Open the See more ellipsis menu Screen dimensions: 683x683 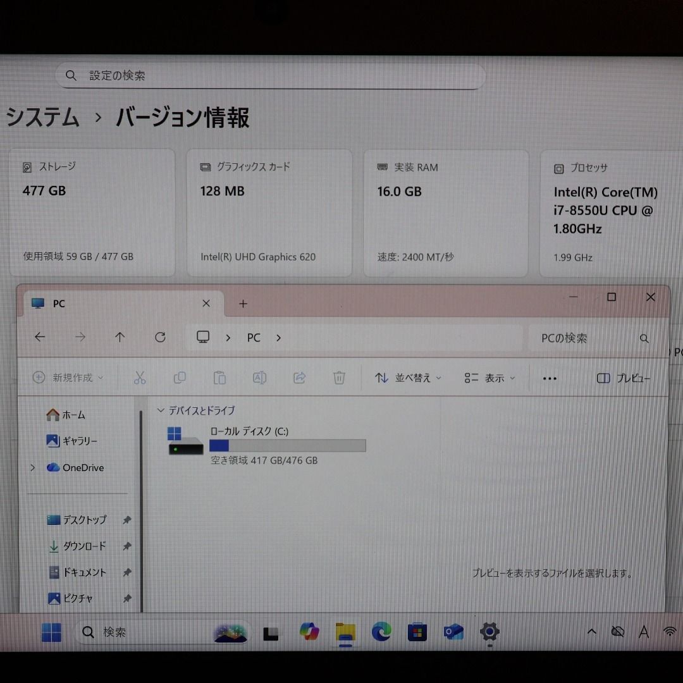pos(549,378)
